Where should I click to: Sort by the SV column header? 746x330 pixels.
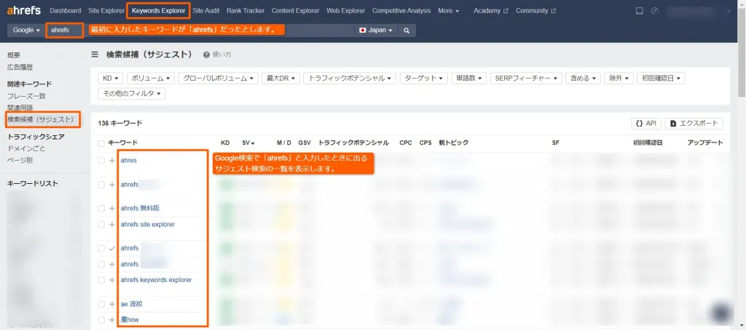point(248,143)
